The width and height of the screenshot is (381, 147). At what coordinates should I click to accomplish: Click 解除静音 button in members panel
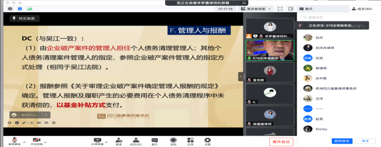coord(342,141)
